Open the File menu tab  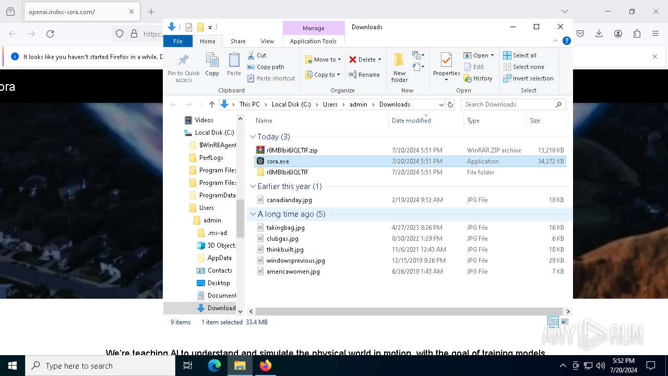click(178, 41)
